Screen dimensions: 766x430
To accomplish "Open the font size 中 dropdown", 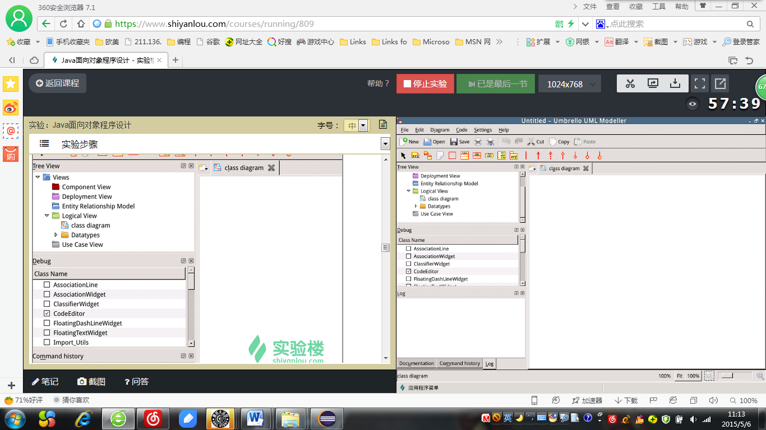I will (x=363, y=125).
